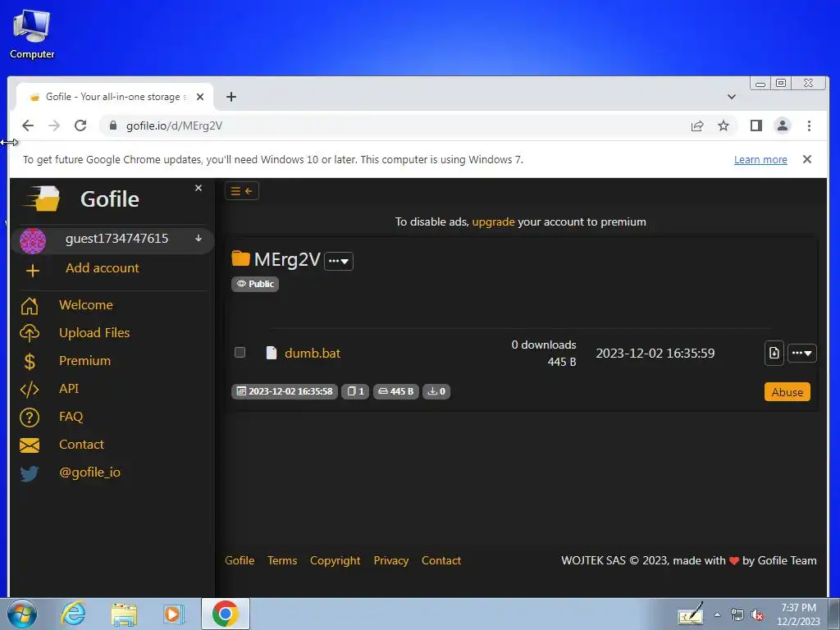Click the 2023-12-02 16:35:58 creation date badge
The image size is (840, 630).
(x=285, y=391)
